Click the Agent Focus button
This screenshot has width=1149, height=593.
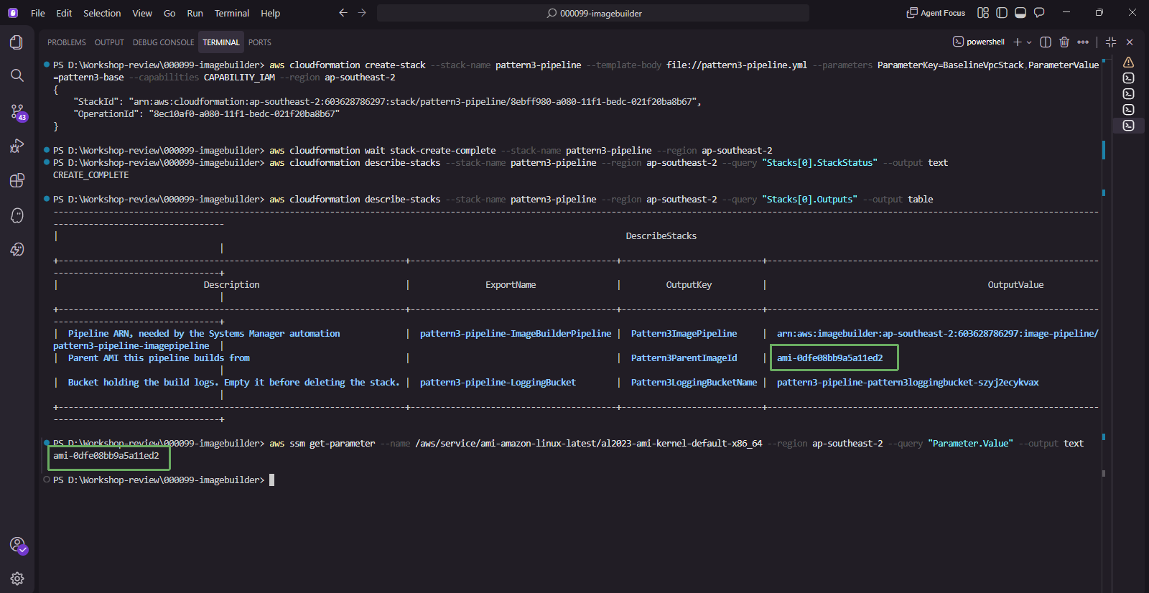(x=936, y=13)
